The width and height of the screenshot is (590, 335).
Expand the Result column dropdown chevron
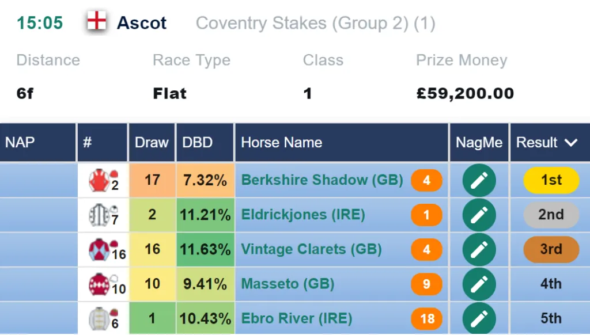click(x=571, y=143)
